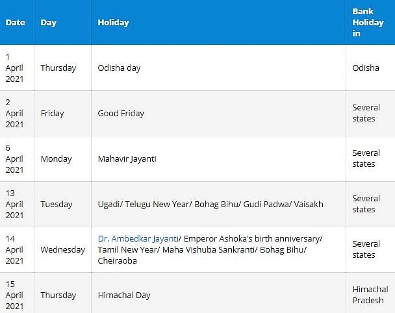Screen dimensions: 395x313
Task: Select the Himachal Day cell
Action: [124, 295]
